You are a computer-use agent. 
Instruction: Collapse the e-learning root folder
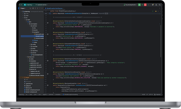click(21, 11)
